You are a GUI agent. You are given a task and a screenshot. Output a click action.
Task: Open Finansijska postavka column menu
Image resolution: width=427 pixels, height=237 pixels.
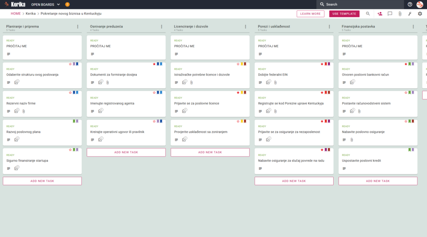(x=413, y=26)
